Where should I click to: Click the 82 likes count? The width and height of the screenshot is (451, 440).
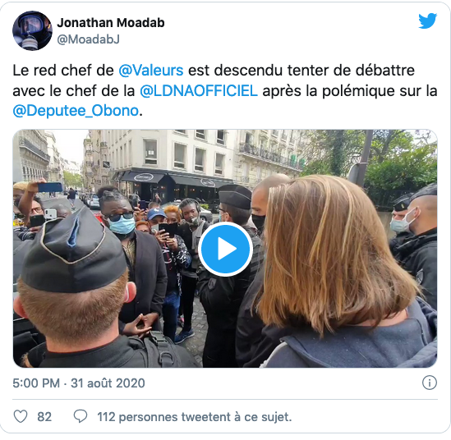pyautogui.click(x=44, y=417)
